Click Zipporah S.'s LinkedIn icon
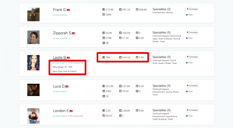 click(x=104, y=38)
